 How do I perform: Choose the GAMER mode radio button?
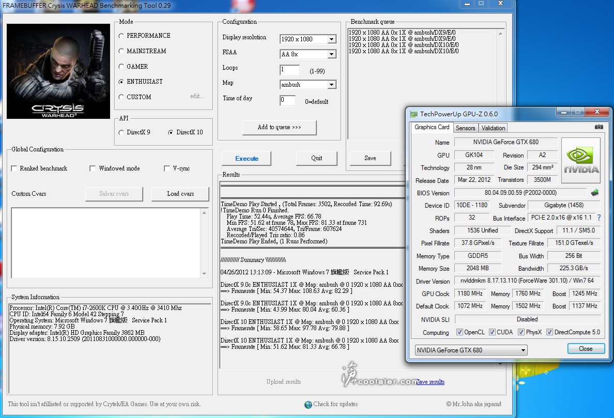121,67
